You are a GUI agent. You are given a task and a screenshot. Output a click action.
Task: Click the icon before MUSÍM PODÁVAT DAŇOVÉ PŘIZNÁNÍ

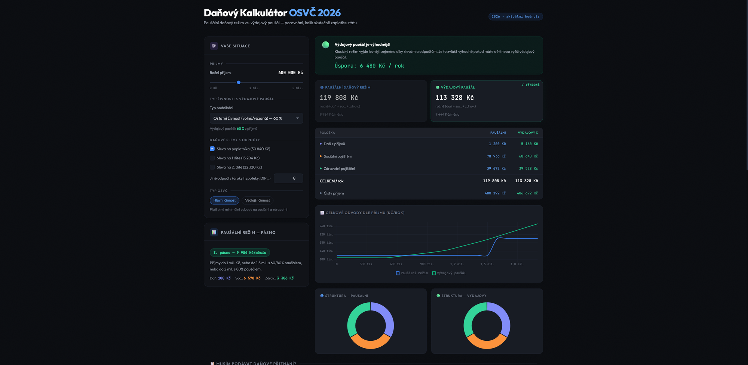[212, 363]
